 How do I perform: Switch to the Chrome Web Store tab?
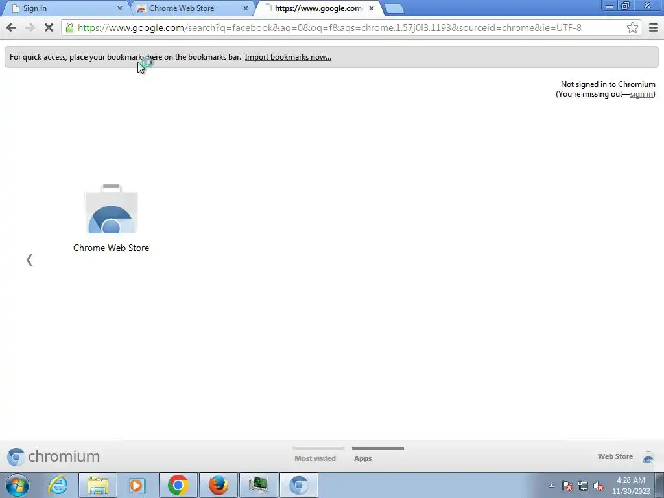191,8
